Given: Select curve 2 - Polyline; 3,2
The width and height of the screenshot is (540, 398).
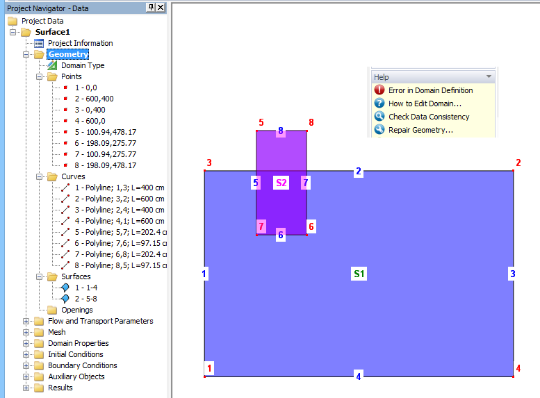Looking at the screenshot, I should coord(120,199).
